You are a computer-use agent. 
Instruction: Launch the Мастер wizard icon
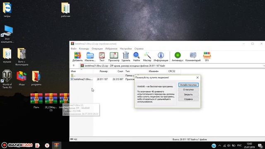tap(147, 57)
